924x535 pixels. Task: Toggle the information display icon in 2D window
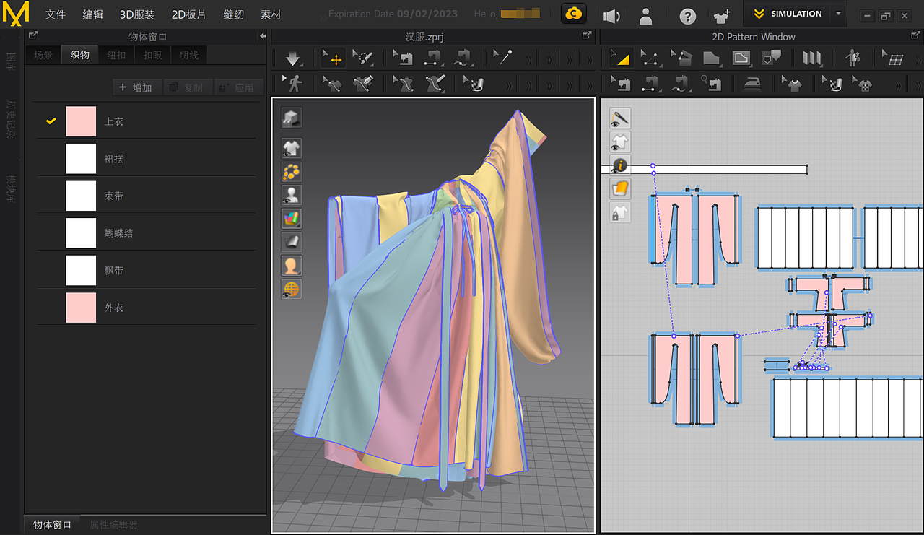click(619, 165)
